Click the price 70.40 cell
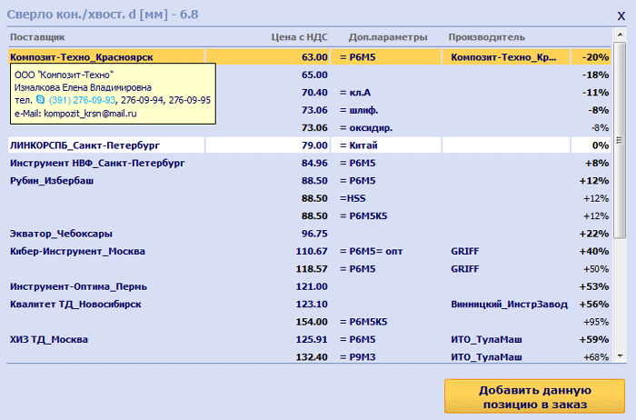 (314, 93)
